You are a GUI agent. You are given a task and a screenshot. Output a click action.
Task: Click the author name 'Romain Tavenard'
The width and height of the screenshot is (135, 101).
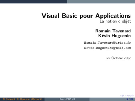pos(113,31)
